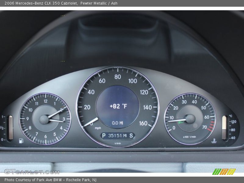Click the 100 mark on speedometer
Screen dimensions: 244x183
click(133, 81)
